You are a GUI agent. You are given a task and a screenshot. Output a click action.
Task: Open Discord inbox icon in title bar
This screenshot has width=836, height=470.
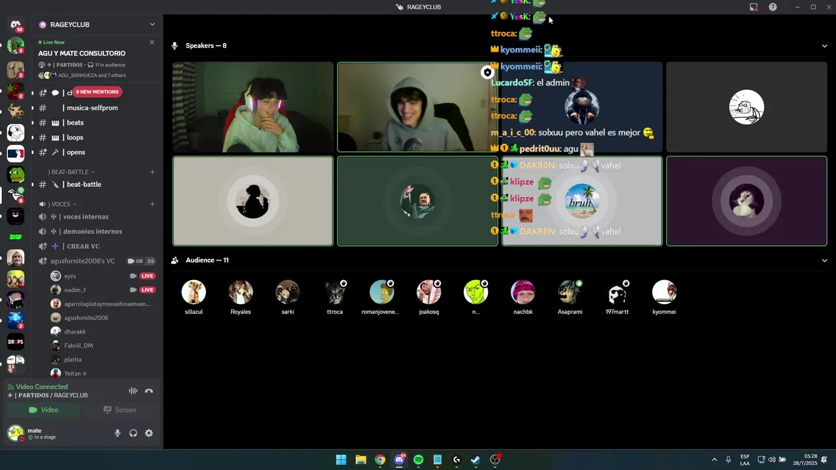[x=754, y=7]
